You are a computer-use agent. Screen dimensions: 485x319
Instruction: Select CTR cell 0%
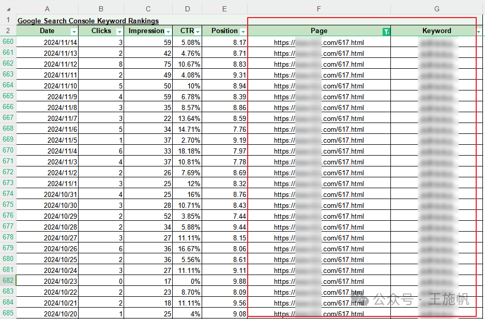click(188, 281)
